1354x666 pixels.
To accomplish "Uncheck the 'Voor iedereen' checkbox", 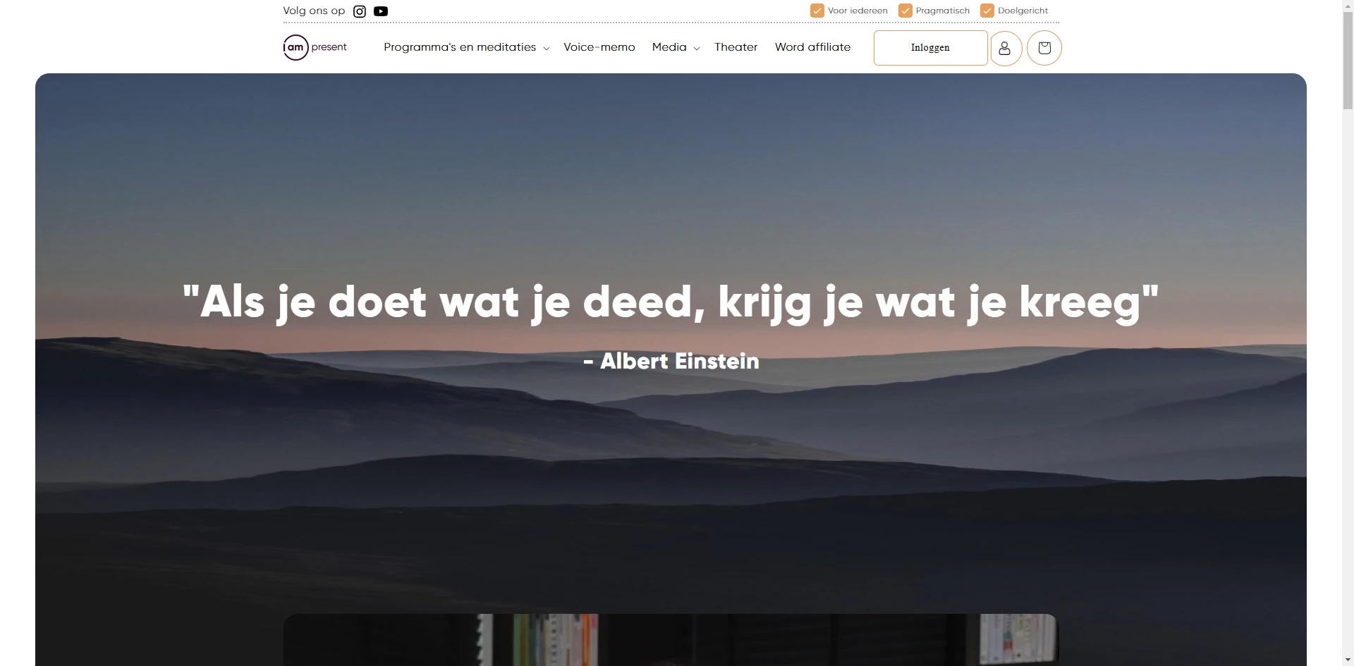I will click(817, 11).
